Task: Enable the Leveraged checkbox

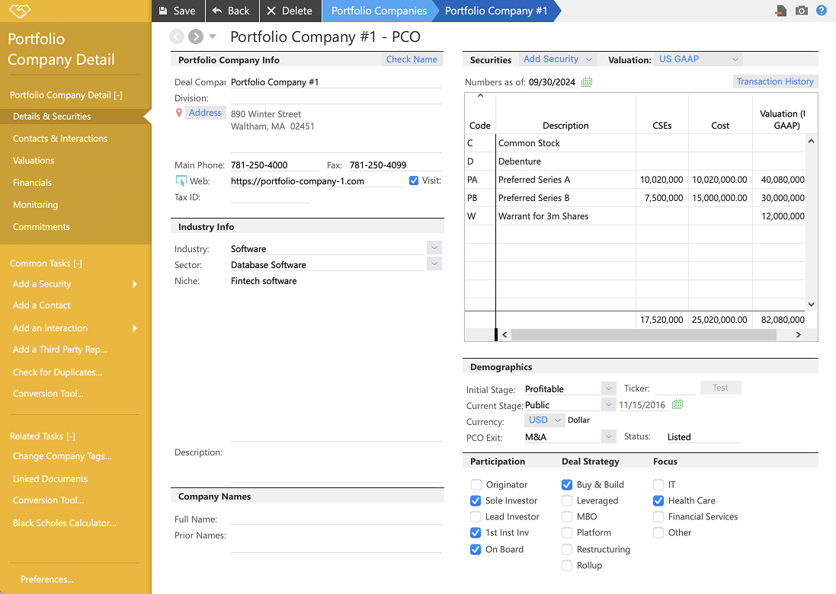Action: tap(567, 501)
